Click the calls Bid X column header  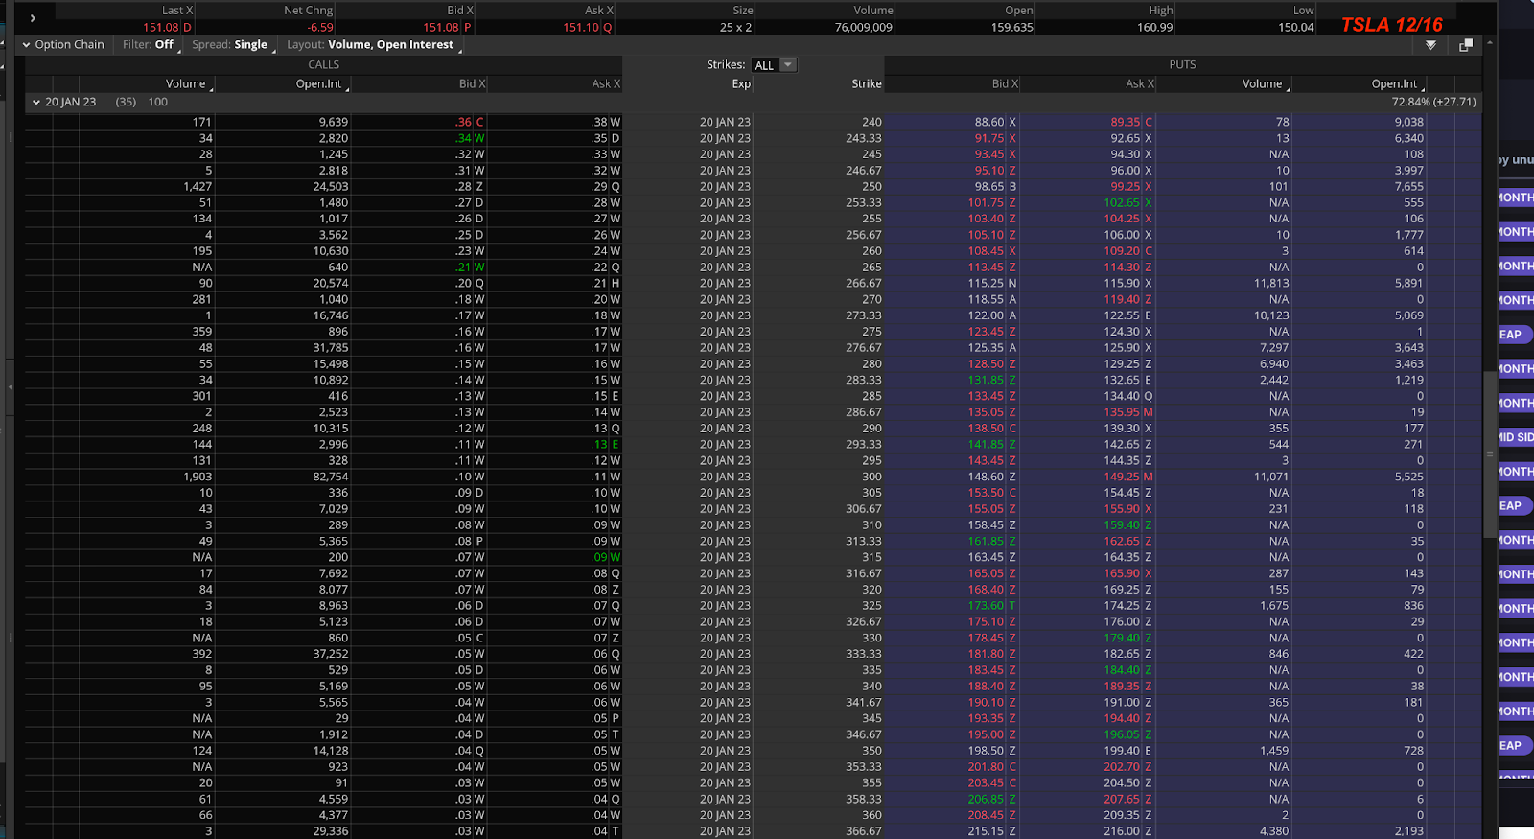(472, 84)
